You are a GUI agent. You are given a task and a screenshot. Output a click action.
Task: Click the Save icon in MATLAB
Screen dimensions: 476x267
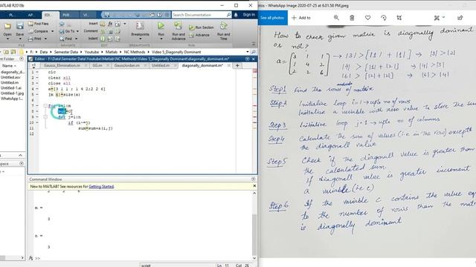20,27
